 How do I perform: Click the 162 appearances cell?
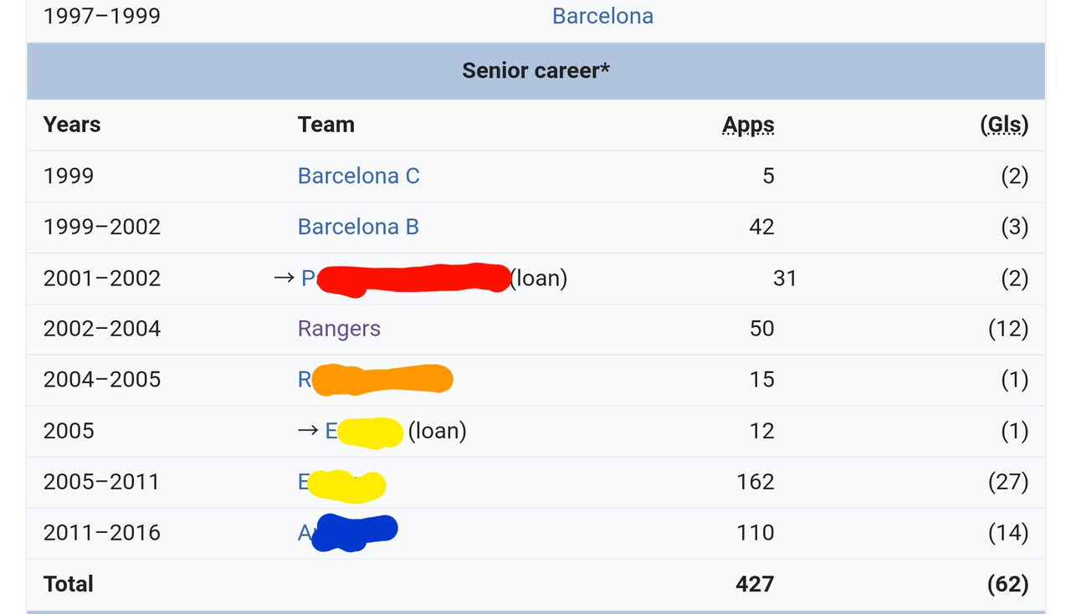[x=756, y=482]
